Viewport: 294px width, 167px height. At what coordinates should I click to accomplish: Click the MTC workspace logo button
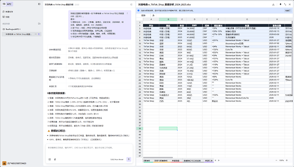pos(7,4)
